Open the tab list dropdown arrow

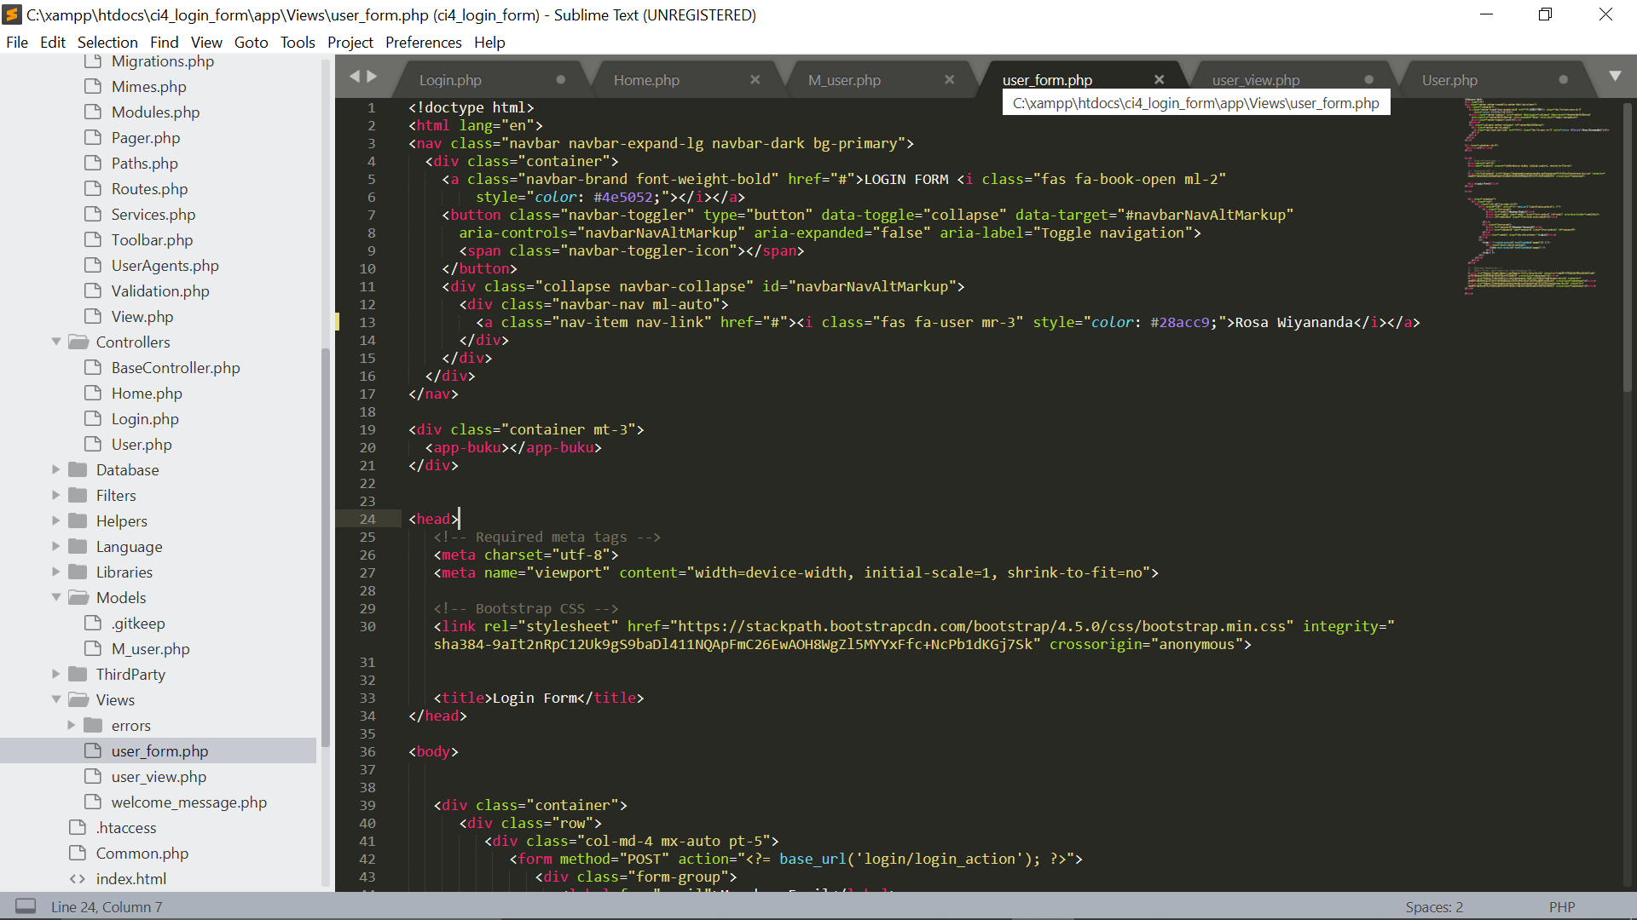click(x=1615, y=77)
